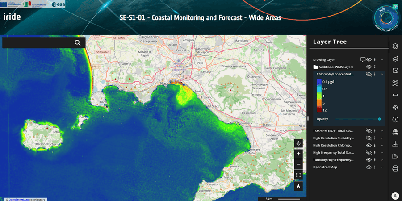Expand the OpenStreetMap layer
Screen dimensions: 402x201
(382, 167)
